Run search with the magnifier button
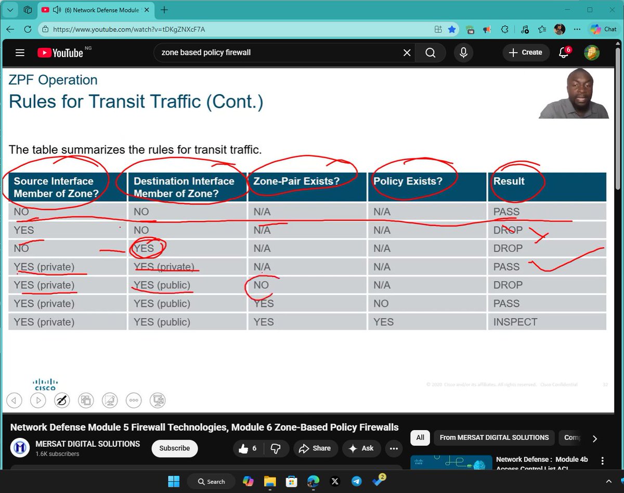The height and width of the screenshot is (493, 624). 430,53
